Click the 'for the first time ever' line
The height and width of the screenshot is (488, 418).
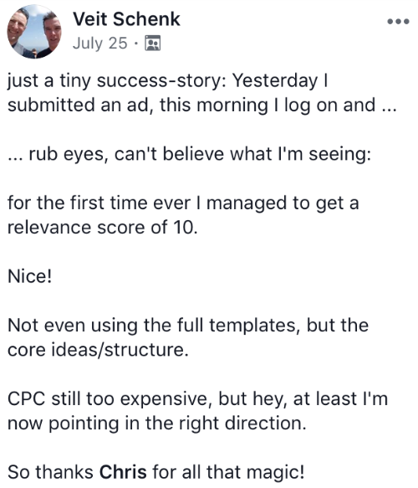click(183, 203)
